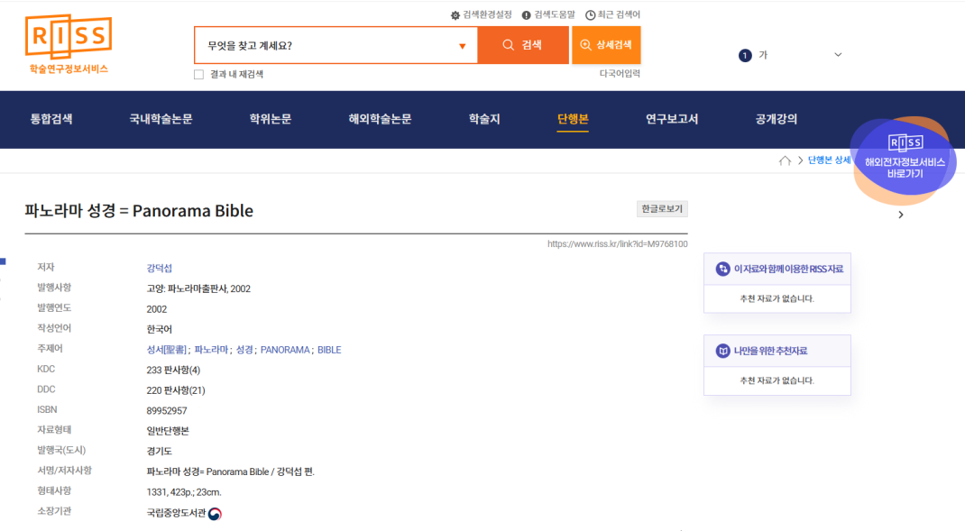Enable the search within results checkbox
965x531 pixels.
point(198,75)
